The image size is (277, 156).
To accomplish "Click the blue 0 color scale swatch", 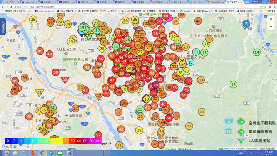I will (x=8, y=141).
